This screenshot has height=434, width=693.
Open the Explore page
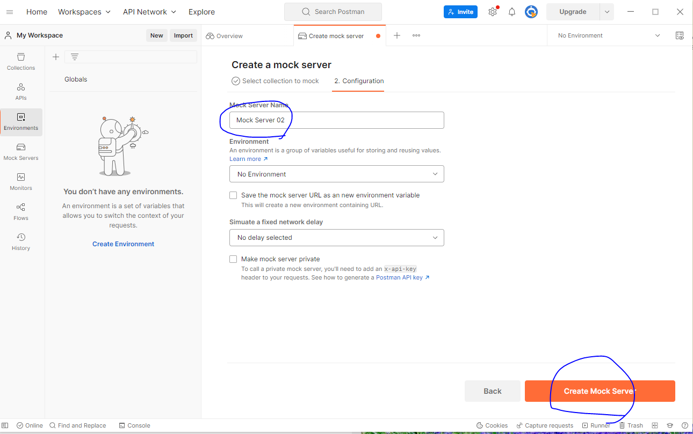(201, 12)
